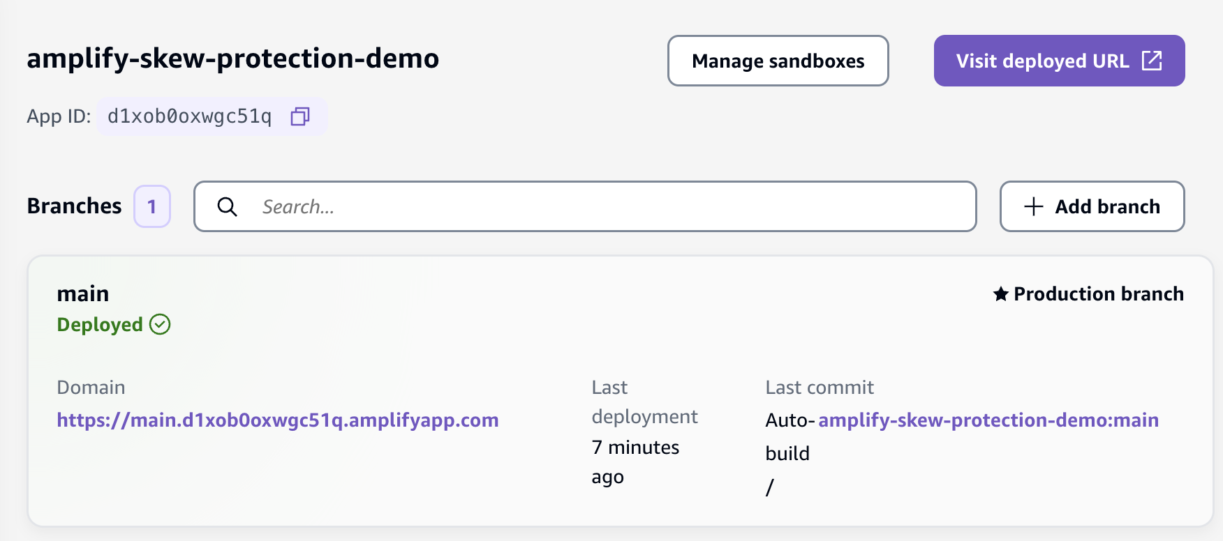This screenshot has height=541, width=1223.
Task: Click the star icon beside Production branch
Action: point(1000,294)
